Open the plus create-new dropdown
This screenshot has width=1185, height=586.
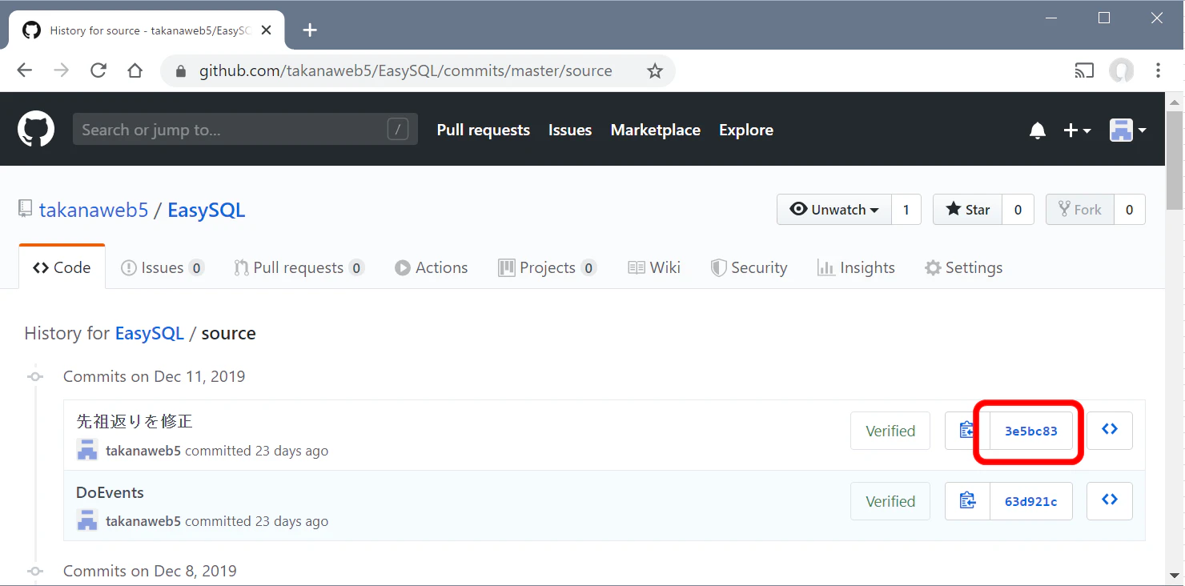(x=1077, y=130)
